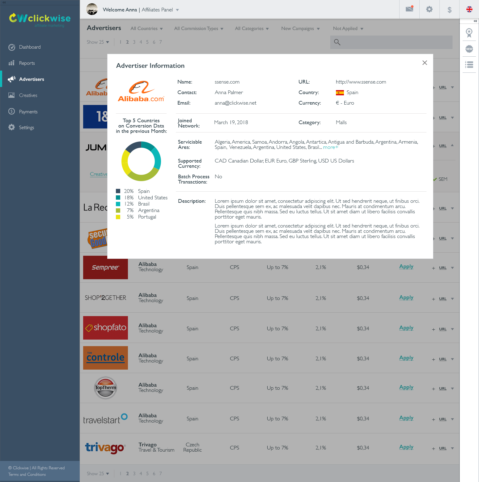Click the plus toggle beside trivago's URL
The height and width of the screenshot is (482, 479).
433,449
